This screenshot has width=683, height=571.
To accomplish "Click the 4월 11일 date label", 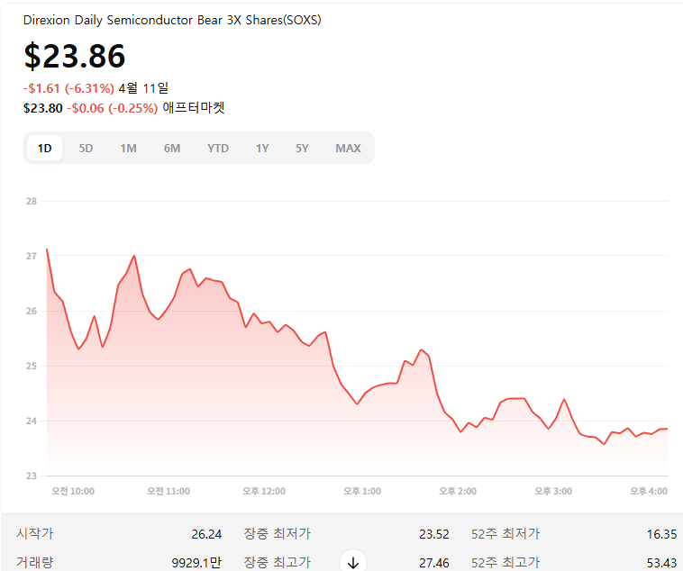I will [x=143, y=88].
